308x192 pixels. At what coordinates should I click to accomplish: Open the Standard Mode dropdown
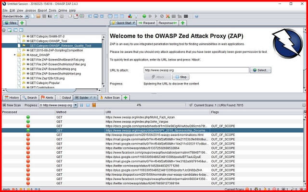[27, 16]
